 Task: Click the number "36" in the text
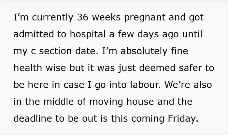[83, 17]
